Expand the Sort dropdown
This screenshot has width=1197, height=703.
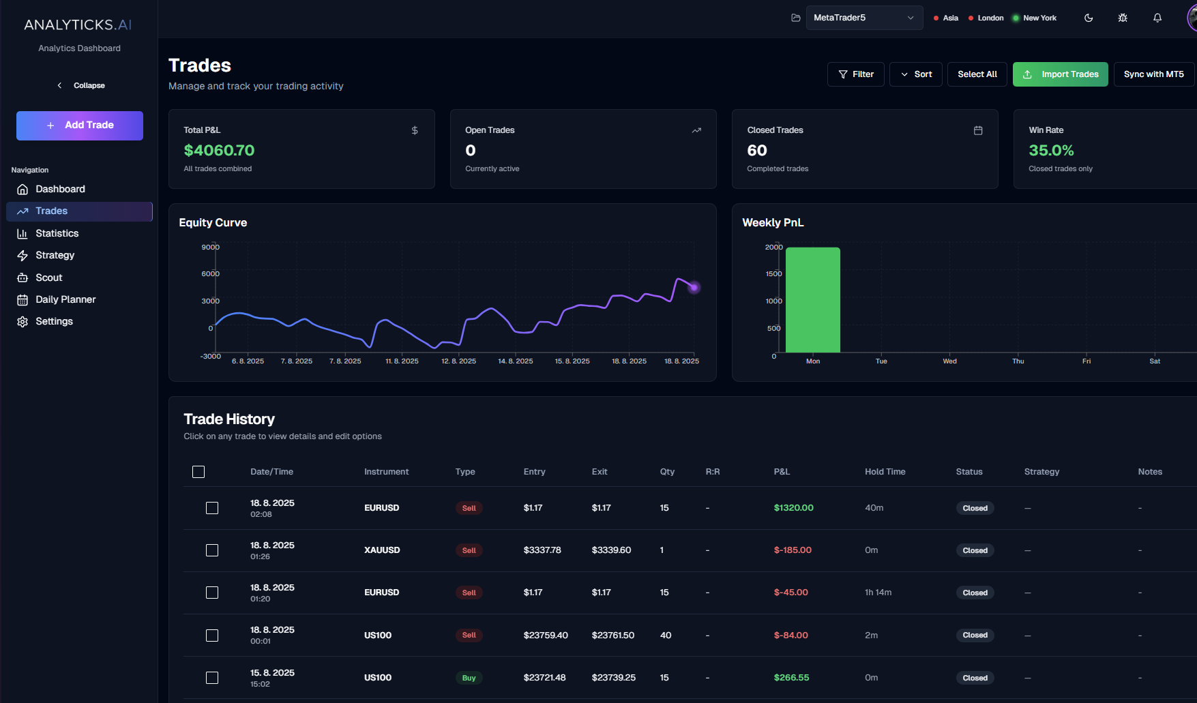tap(916, 74)
